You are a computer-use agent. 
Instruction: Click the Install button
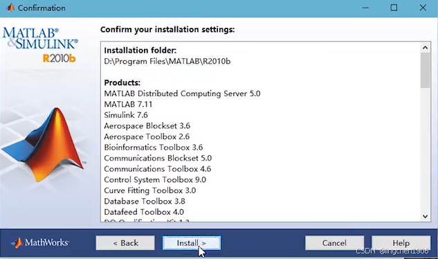point(192,243)
